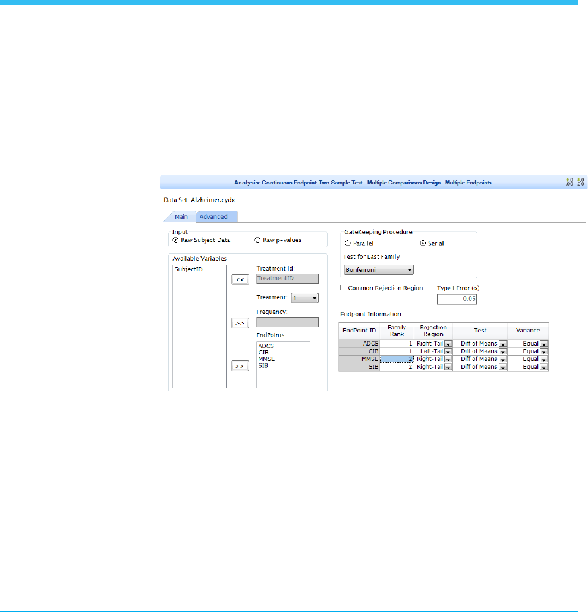Image resolution: width=588 pixels, height=612 pixels.
Task: Open Rejection Region dropdown for ADCS
Action: (448, 344)
